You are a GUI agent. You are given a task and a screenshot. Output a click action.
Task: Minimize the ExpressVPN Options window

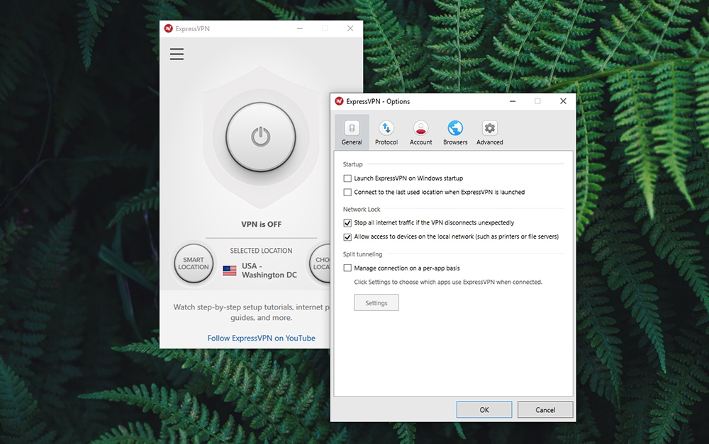(x=513, y=101)
